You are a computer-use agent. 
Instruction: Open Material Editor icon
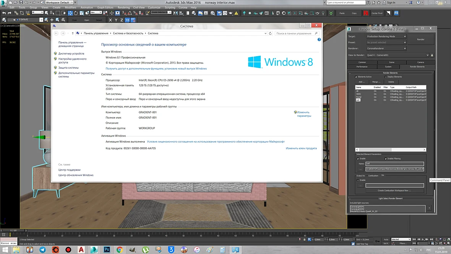(x=213, y=13)
